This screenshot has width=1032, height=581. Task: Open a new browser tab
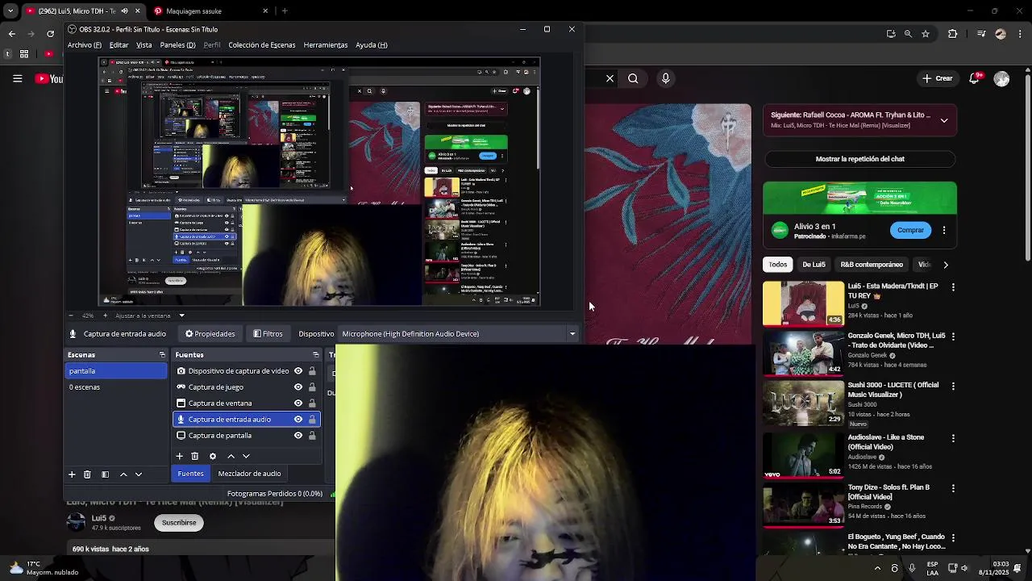tap(285, 11)
